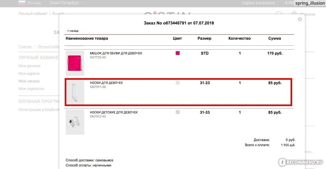Image resolution: width=326 pixels, height=169 pixels.
Task: Open pink shoe bag product thumbnail
Action: (x=75, y=63)
